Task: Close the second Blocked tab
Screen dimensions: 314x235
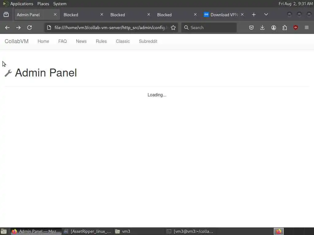Action: click(149, 14)
